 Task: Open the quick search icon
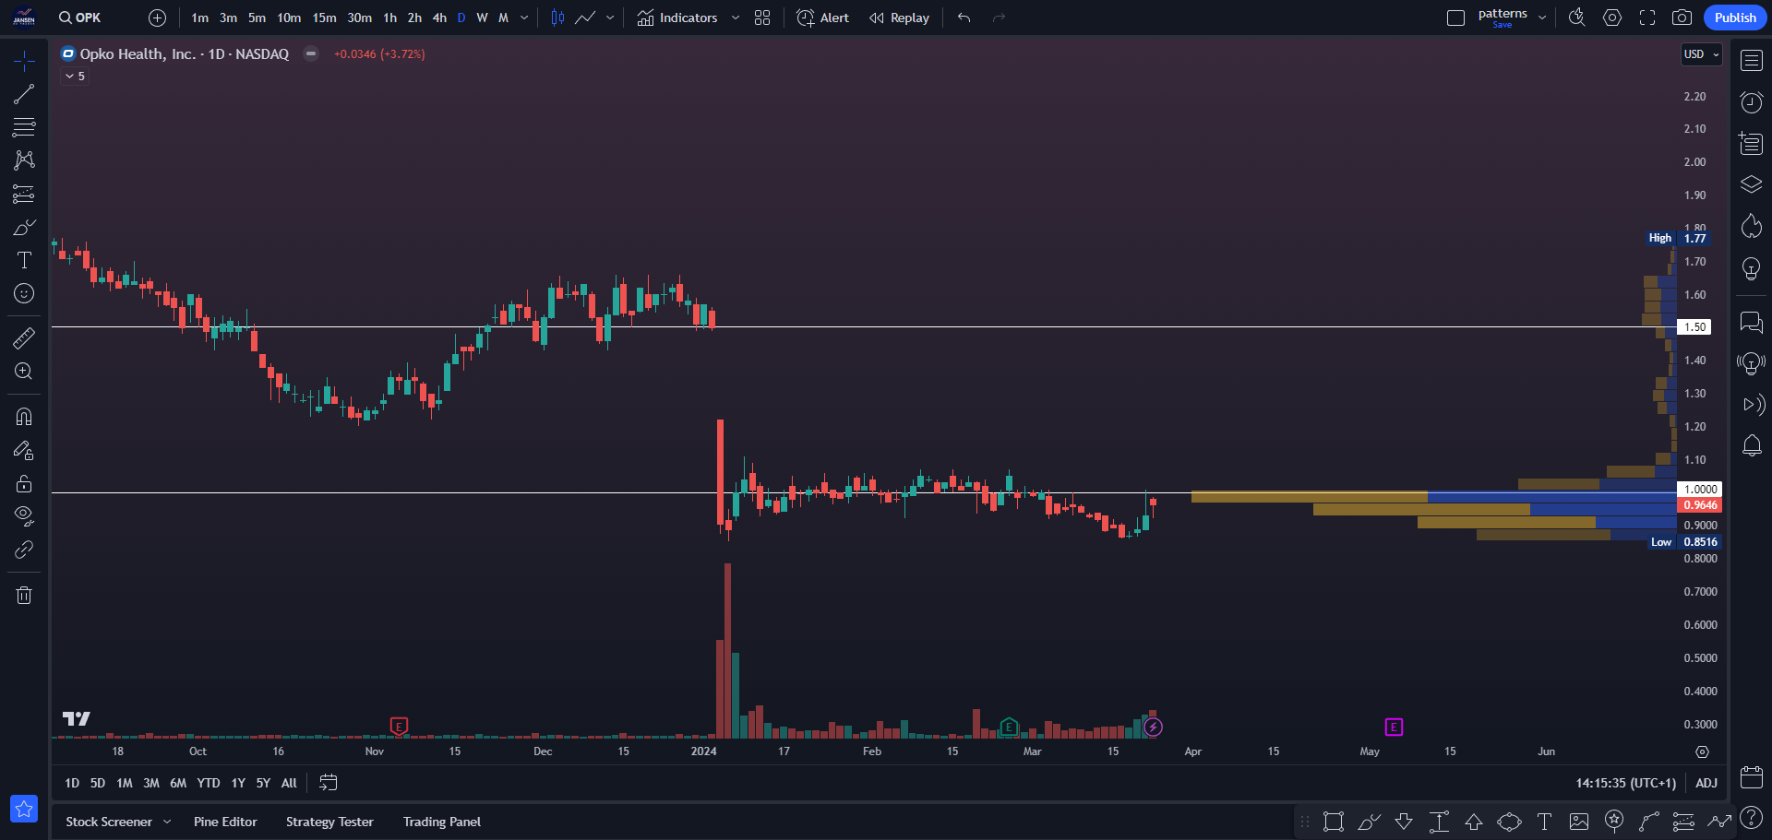(1577, 18)
